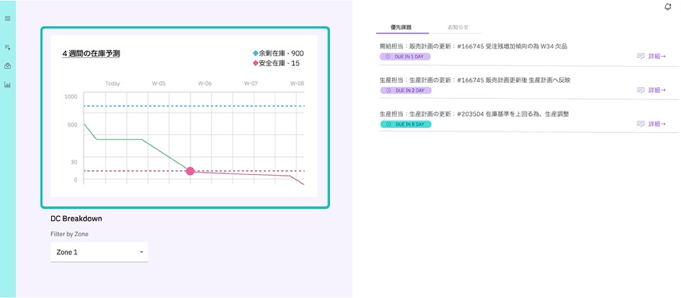Open the 需給担当:販売計画の更新 W34 欠品 task
Viewport: 681px width, 298px height.
tap(473, 46)
